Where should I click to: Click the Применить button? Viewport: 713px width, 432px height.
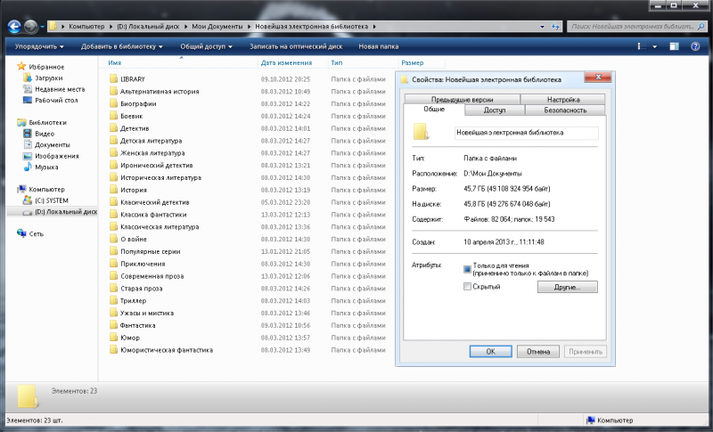(x=586, y=352)
